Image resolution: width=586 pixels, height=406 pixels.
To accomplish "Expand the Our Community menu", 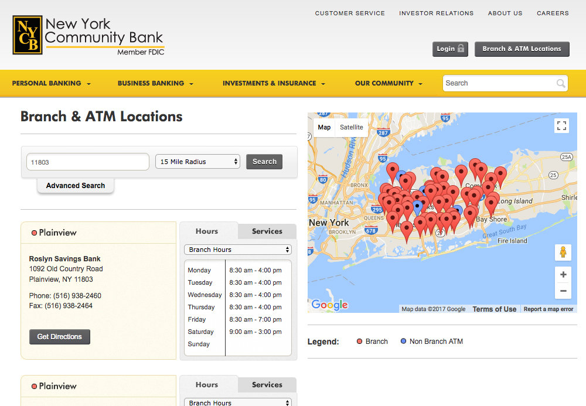I will click(x=389, y=83).
